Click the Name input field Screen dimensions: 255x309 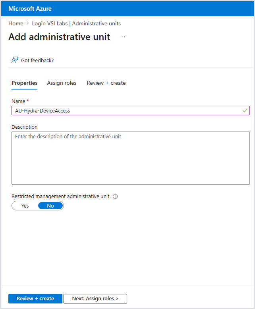131,111
